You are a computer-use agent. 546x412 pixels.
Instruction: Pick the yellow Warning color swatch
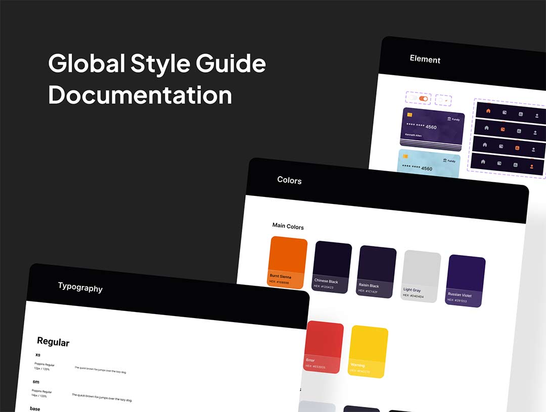[369, 352]
